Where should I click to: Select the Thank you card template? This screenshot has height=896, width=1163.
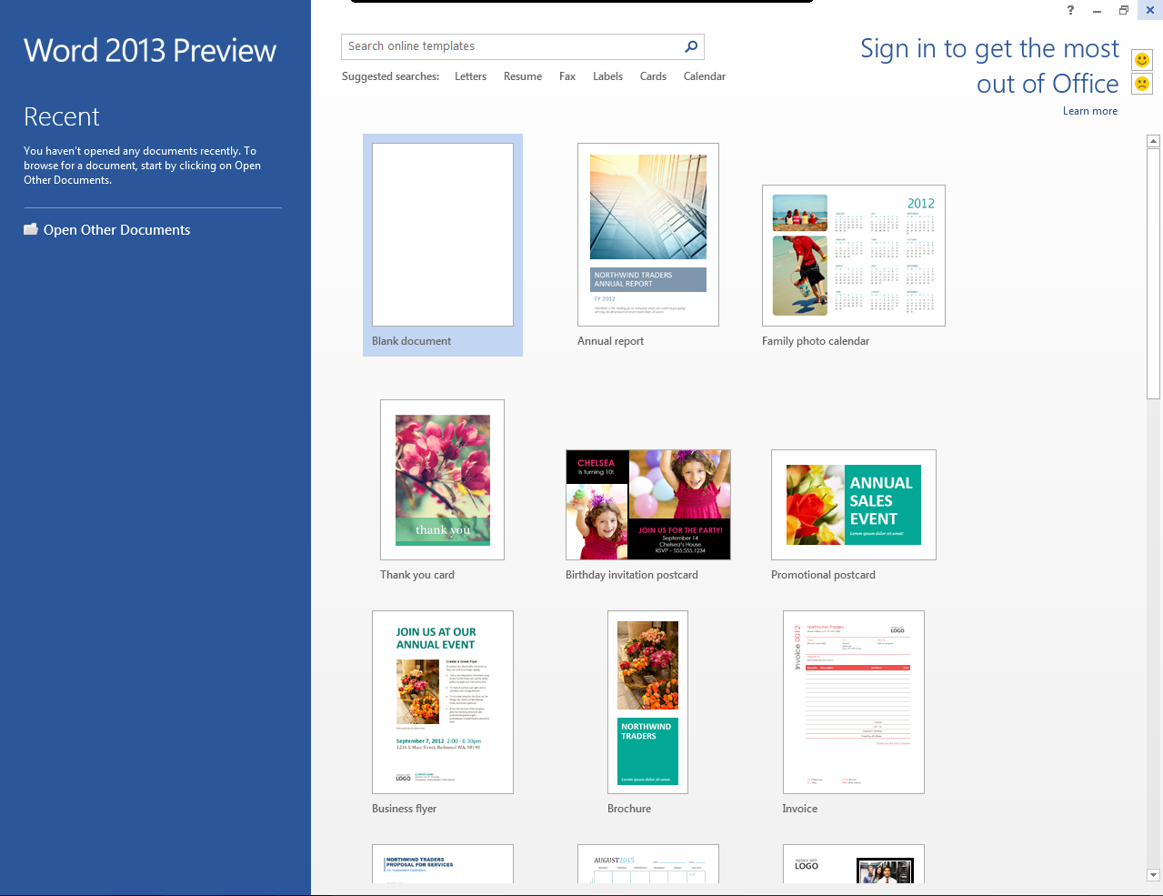pyautogui.click(x=443, y=479)
